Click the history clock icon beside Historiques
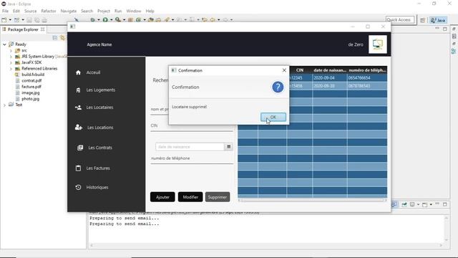 coord(78,187)
